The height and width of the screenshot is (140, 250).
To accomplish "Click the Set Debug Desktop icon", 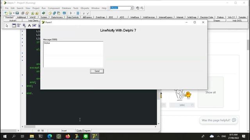I will 142,8.
